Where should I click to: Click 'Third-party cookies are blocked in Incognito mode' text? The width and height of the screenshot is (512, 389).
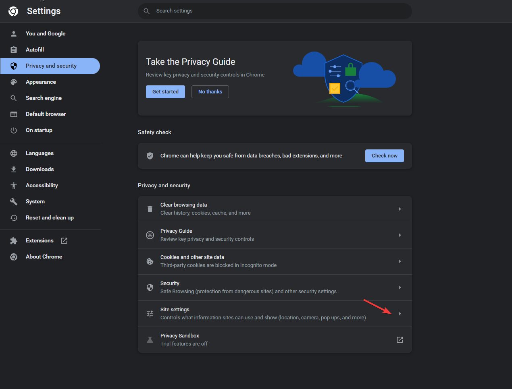[x=219, y=265]
